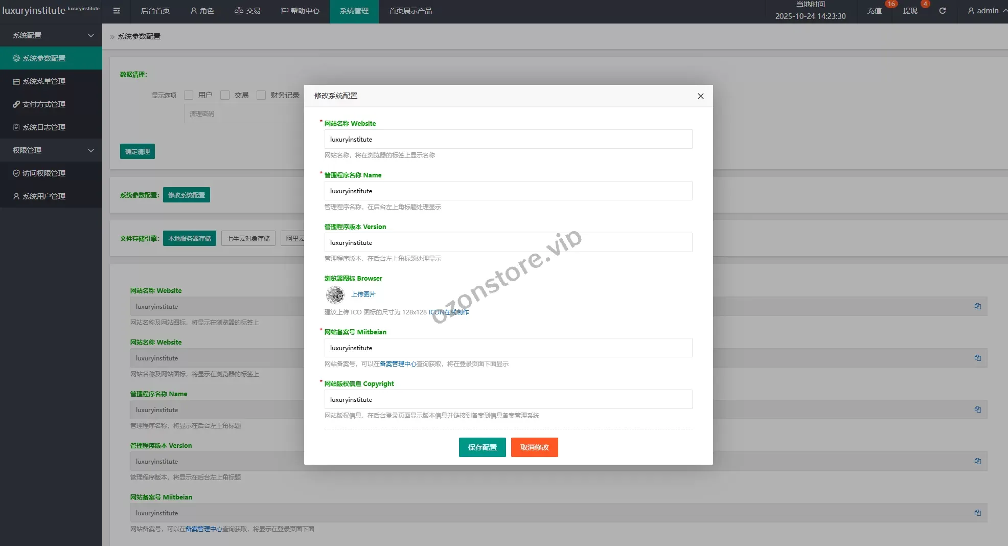Click the sidebar collapse hamburger icon
Screen dimensions: 1008x546
117,11
